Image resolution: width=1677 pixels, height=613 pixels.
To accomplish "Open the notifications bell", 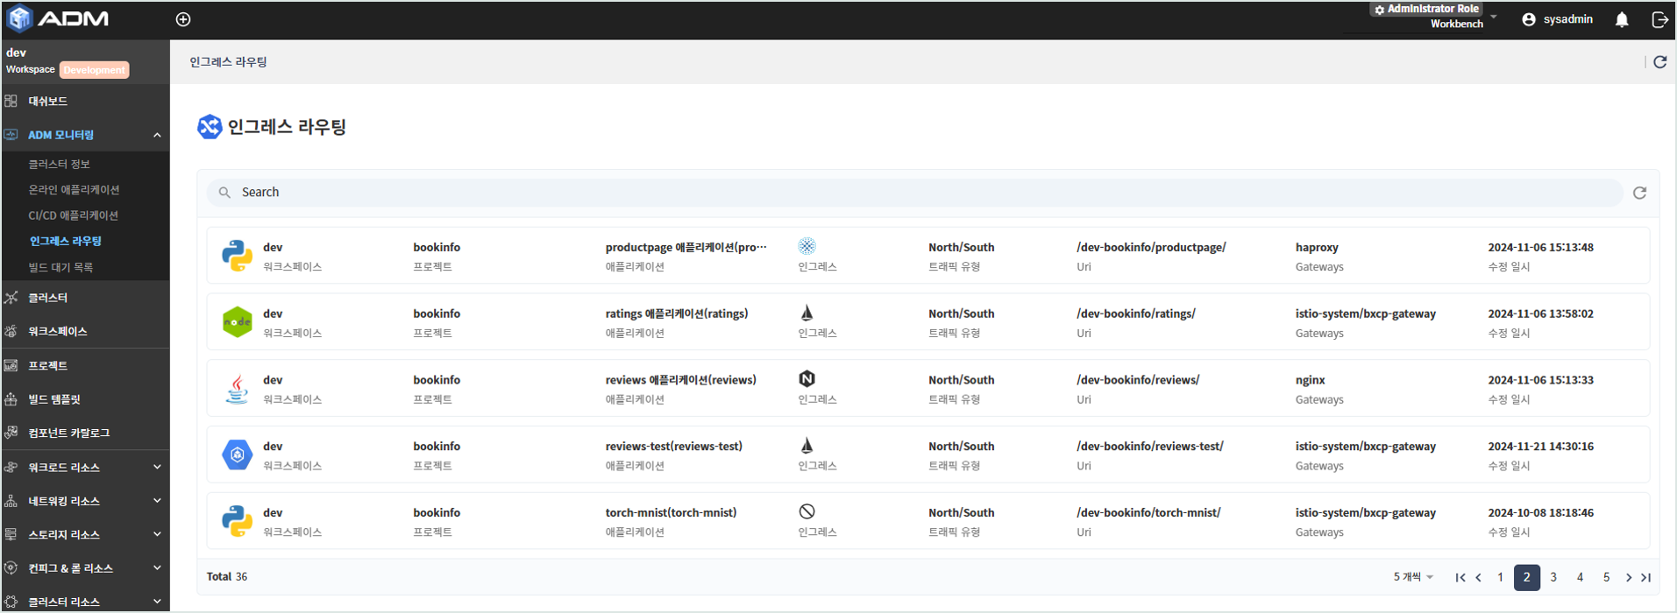I will coord(1622,19).
